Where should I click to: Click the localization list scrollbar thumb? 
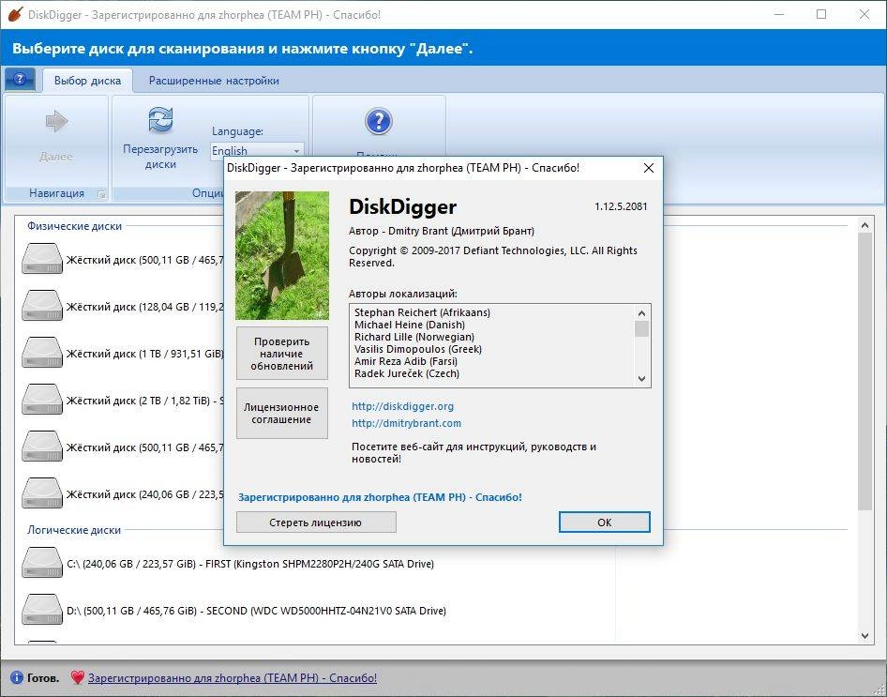pyautogui.click(x=641, y=328)
